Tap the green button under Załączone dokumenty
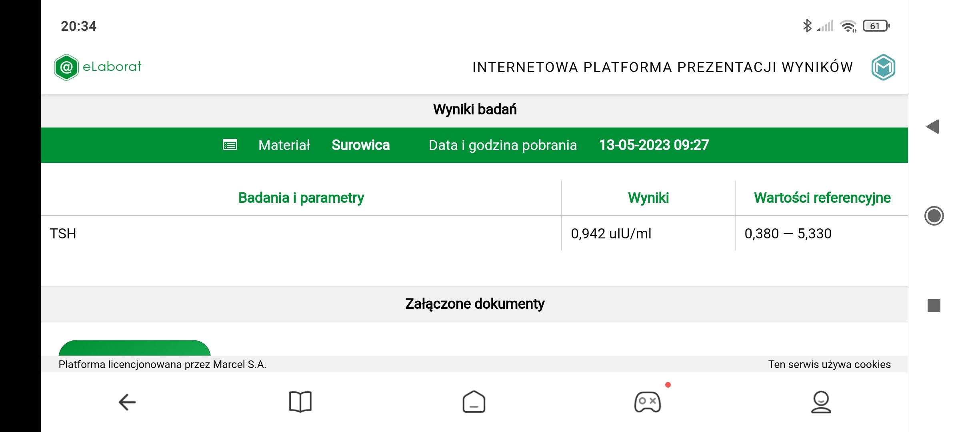Screen dimensions: 960x432 pos(134,348)
